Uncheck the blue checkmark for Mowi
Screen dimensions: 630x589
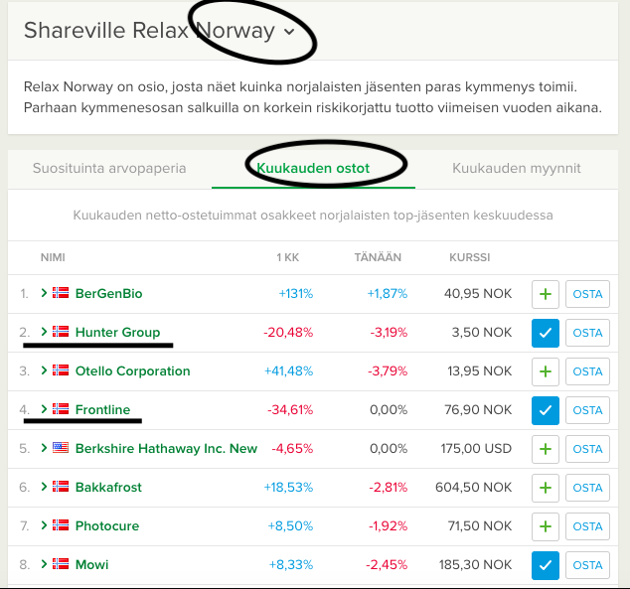pos(546,565)
